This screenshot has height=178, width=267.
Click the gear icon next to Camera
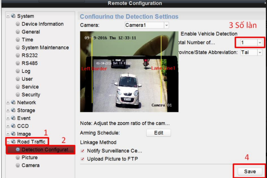[x=18, y=165]
